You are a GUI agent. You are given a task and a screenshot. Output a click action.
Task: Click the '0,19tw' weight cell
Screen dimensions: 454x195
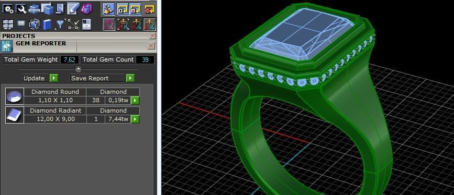tap(118, 101)
